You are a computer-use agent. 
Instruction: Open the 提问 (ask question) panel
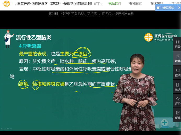pos(178,73)
